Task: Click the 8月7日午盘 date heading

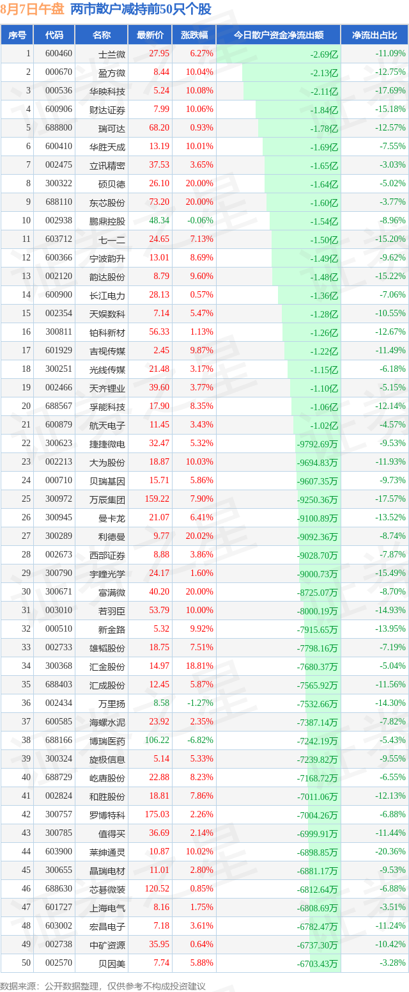Action: coord(33,9)
